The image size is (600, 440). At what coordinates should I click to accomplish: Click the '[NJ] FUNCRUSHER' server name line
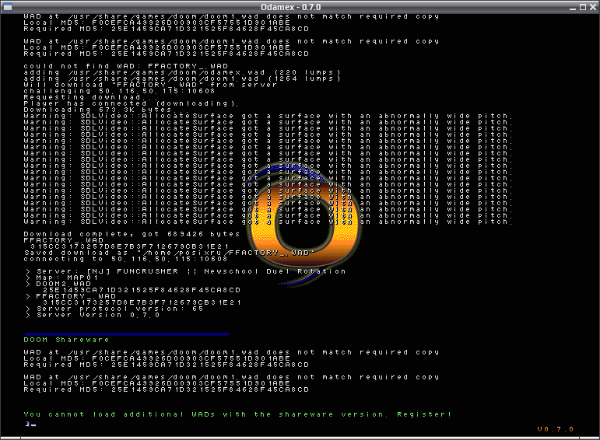tap(185, 271)
